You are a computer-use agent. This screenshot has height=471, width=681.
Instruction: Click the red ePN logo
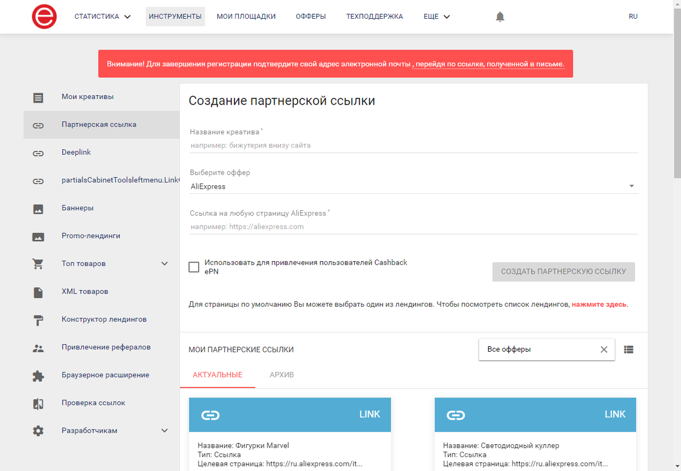click(44, 16)
